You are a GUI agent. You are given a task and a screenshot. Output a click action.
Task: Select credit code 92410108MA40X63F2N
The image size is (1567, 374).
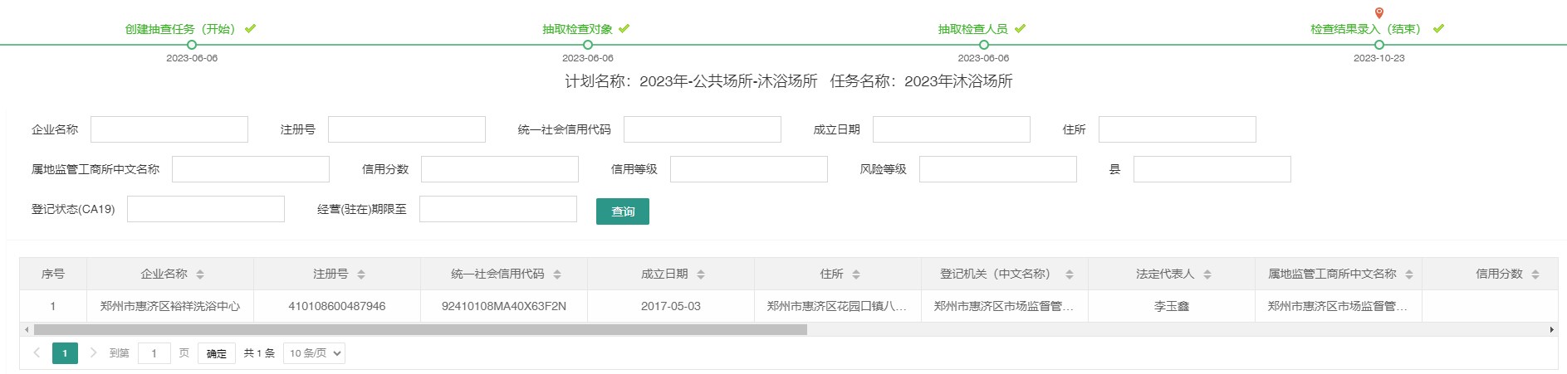pos(504,306)
